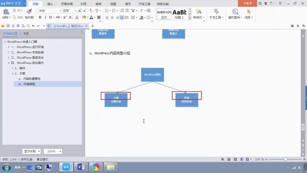Collapse the 2、文章 outline node
Screen dimensions: 307x173
[x=12, y=74]
